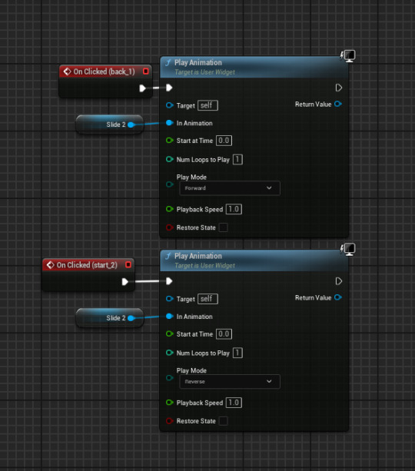Click Return Value pin on Reverse Play Animation node

coord(338,297)
